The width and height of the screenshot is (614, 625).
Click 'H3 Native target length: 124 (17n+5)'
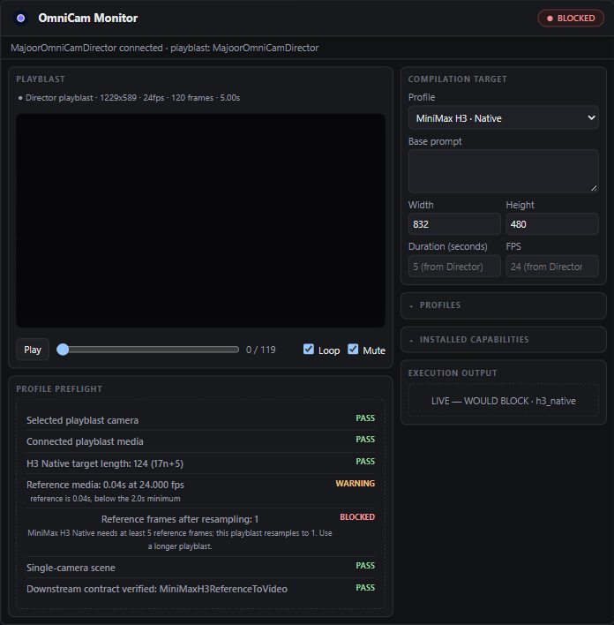(105, 463)
